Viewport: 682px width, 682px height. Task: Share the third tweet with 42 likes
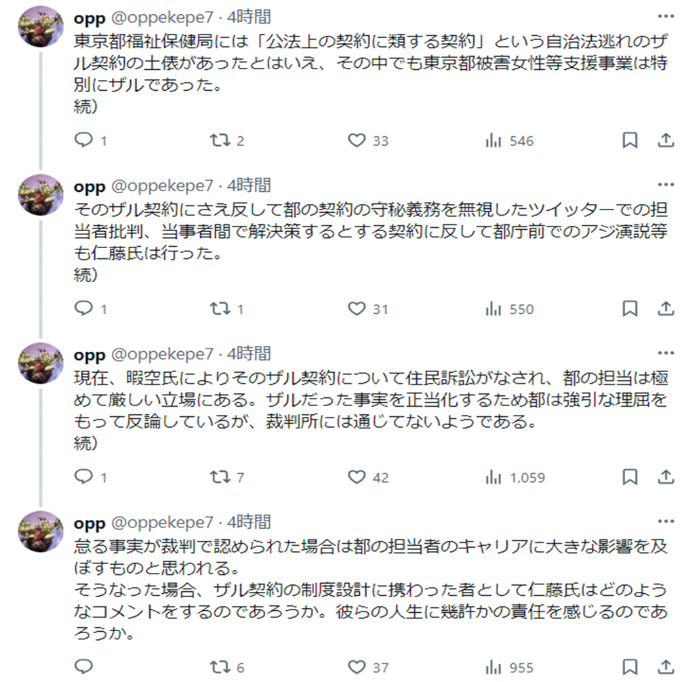(x=666, y=477)
